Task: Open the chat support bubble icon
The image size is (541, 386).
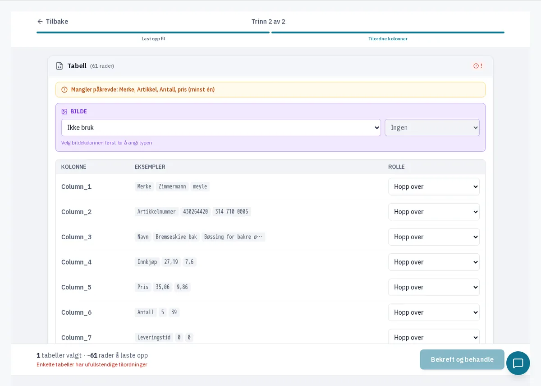Action: coord(518,363)
